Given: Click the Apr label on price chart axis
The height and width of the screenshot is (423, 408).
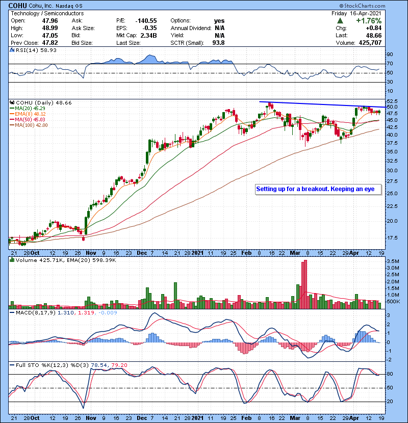Looking at the screenshot, I should 354,253.
